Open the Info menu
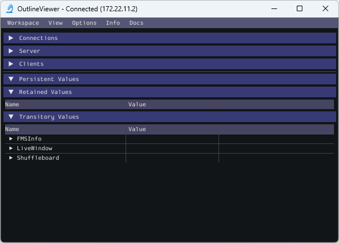 tap(113, 23)
